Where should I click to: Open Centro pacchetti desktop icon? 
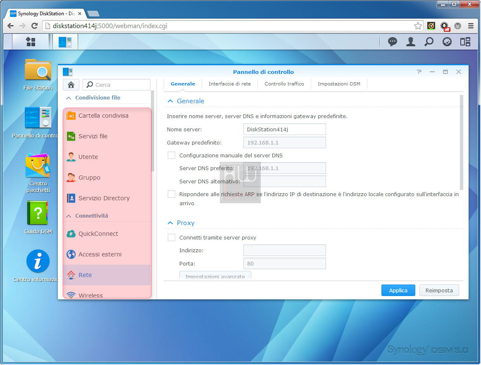38,173
